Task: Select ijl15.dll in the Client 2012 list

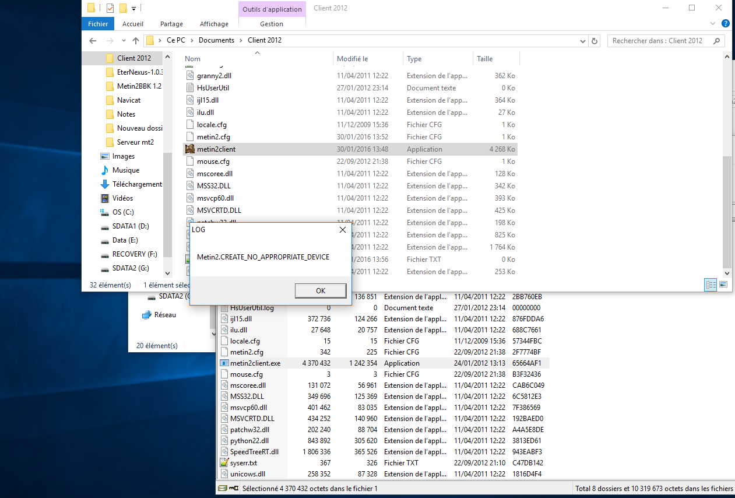Action: 208,100
